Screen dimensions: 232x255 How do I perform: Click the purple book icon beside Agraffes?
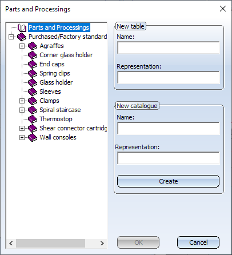coord(33,46)
